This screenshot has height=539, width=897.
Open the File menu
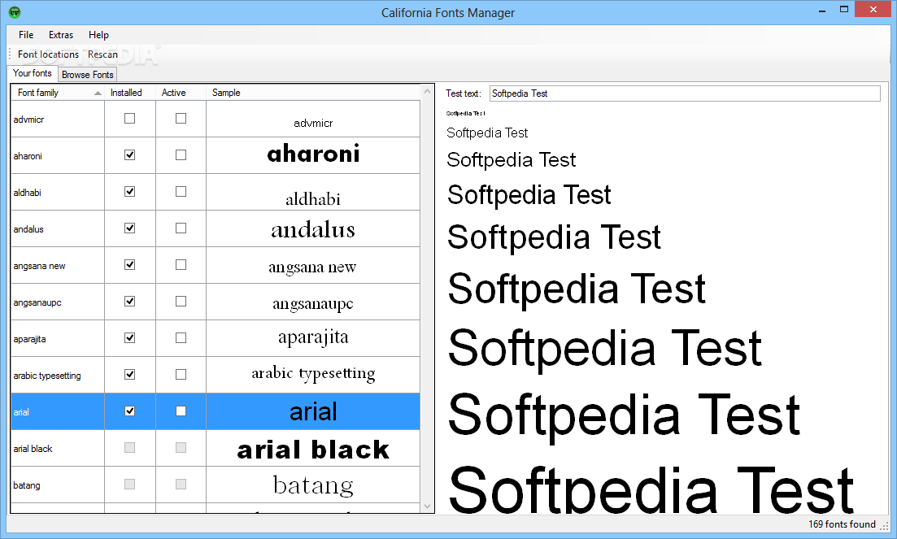point(26,35)
